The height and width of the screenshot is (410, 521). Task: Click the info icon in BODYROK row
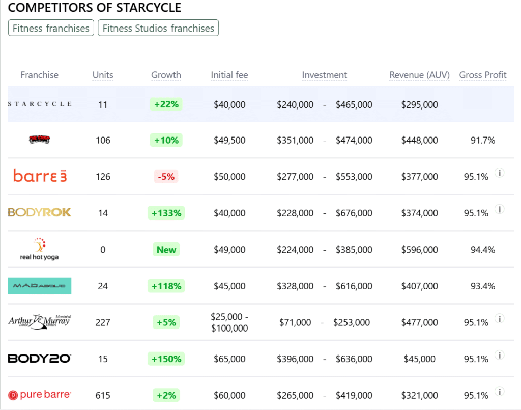click(500, 209)
